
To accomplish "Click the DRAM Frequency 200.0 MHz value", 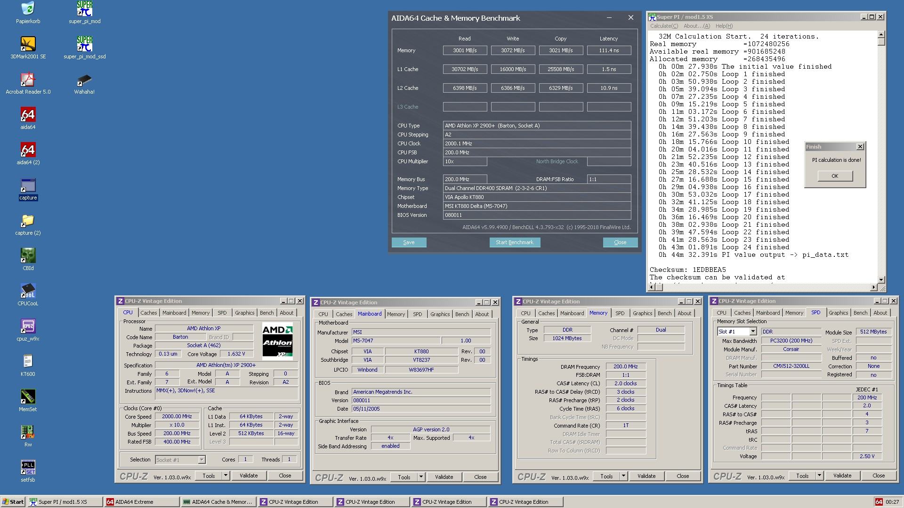I will pos(625,367).
